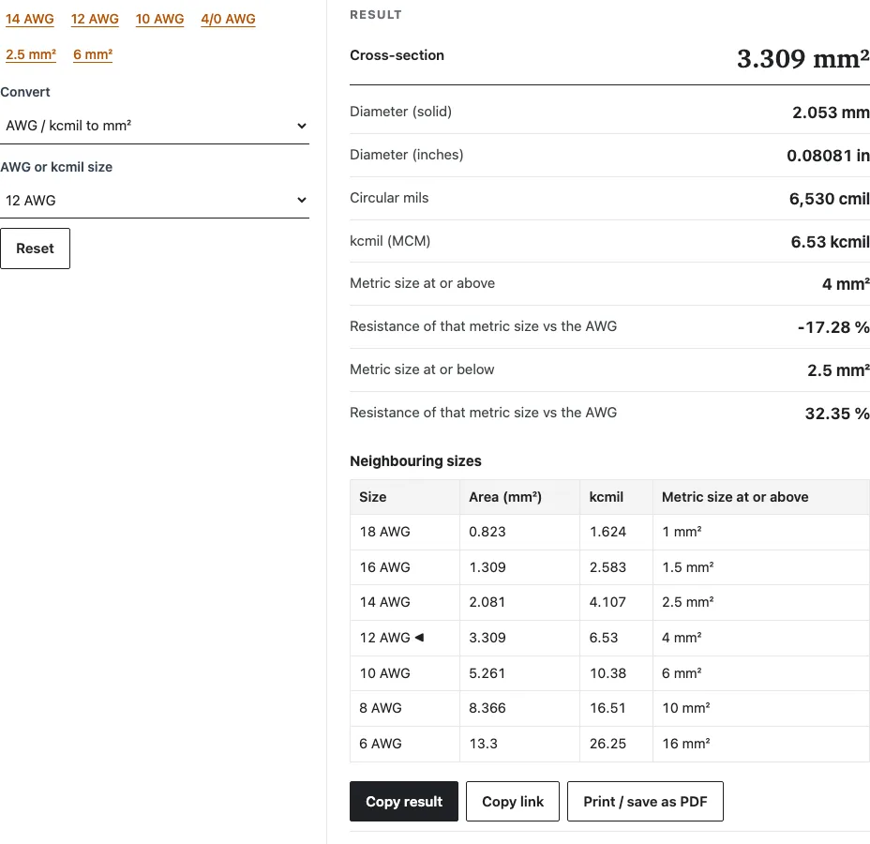Click the Copy result button
The image size is (870, 844).
click(404, 801)
